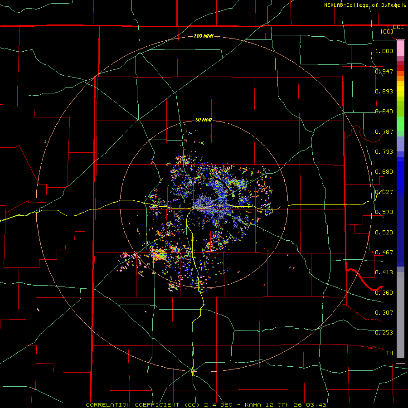This screenshot has height=408, width=408.
Task: Click the 0.307 legend value
Action: point(384,312)
